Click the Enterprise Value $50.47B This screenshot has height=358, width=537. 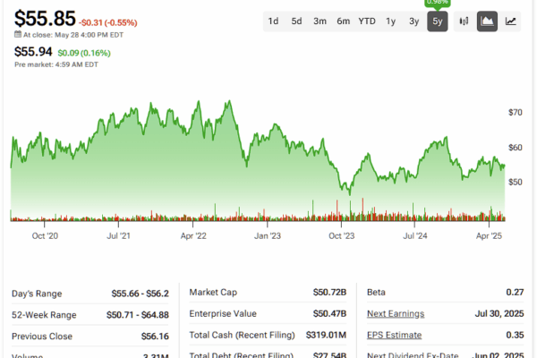click(329, 313)
